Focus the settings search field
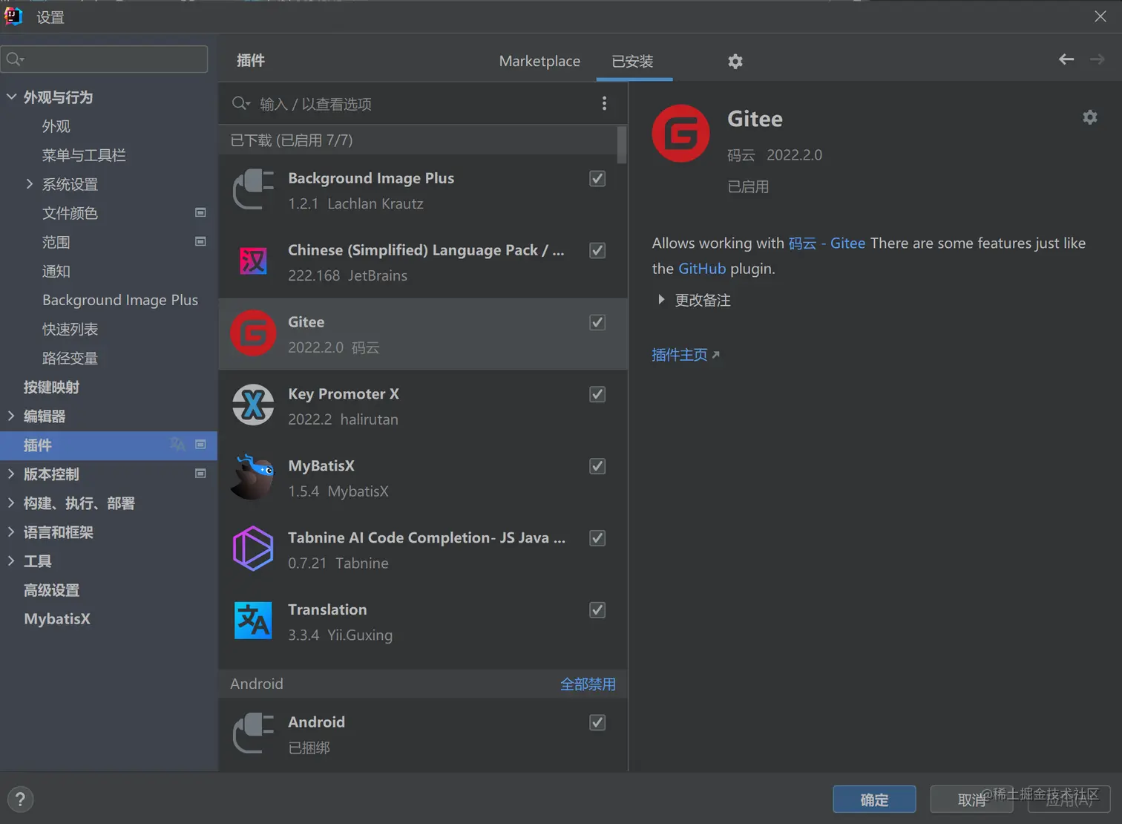This screenshot has width=1122, height=824. (105, 59)
